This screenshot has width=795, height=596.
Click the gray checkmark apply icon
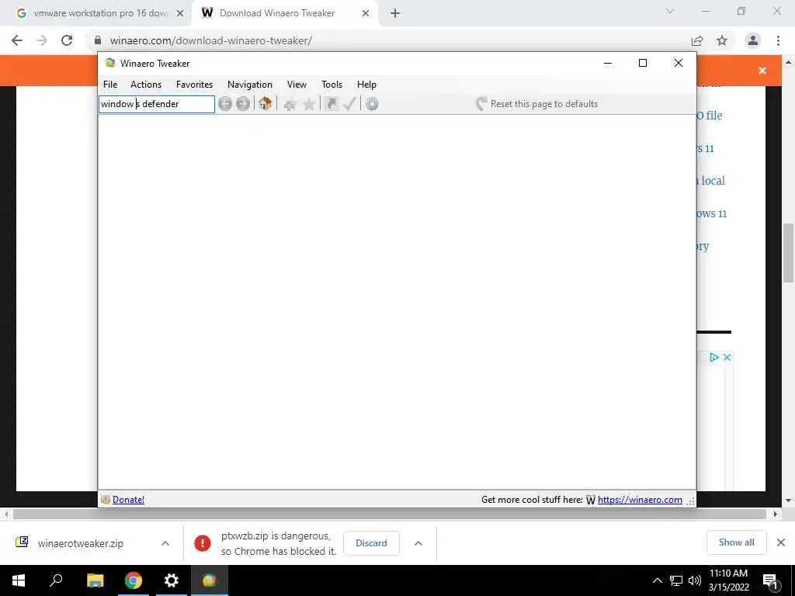[x=349, y=104]
